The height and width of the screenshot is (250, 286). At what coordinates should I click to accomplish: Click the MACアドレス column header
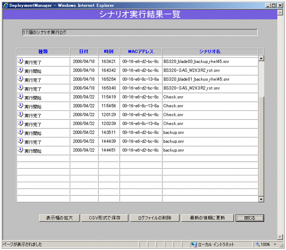click(141, 51)
